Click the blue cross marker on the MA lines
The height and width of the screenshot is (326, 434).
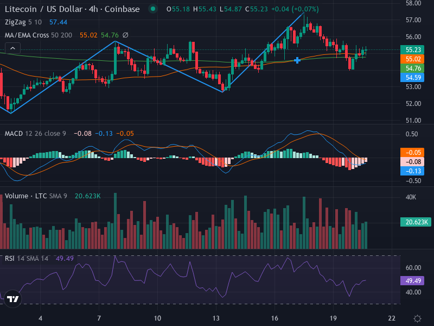click(297, 60)
